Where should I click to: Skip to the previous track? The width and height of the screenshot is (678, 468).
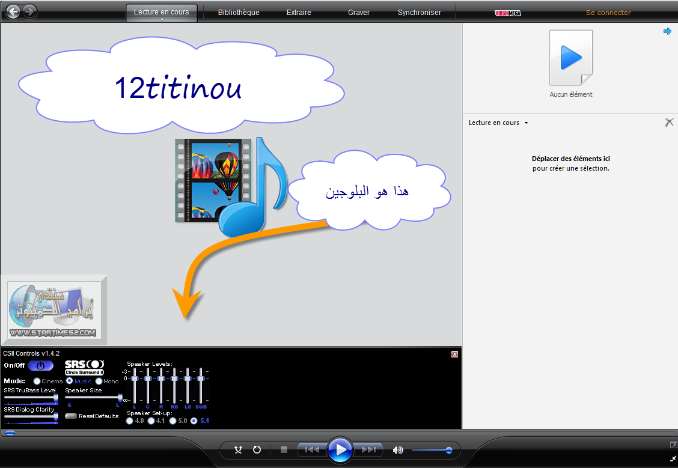(311, 449)
